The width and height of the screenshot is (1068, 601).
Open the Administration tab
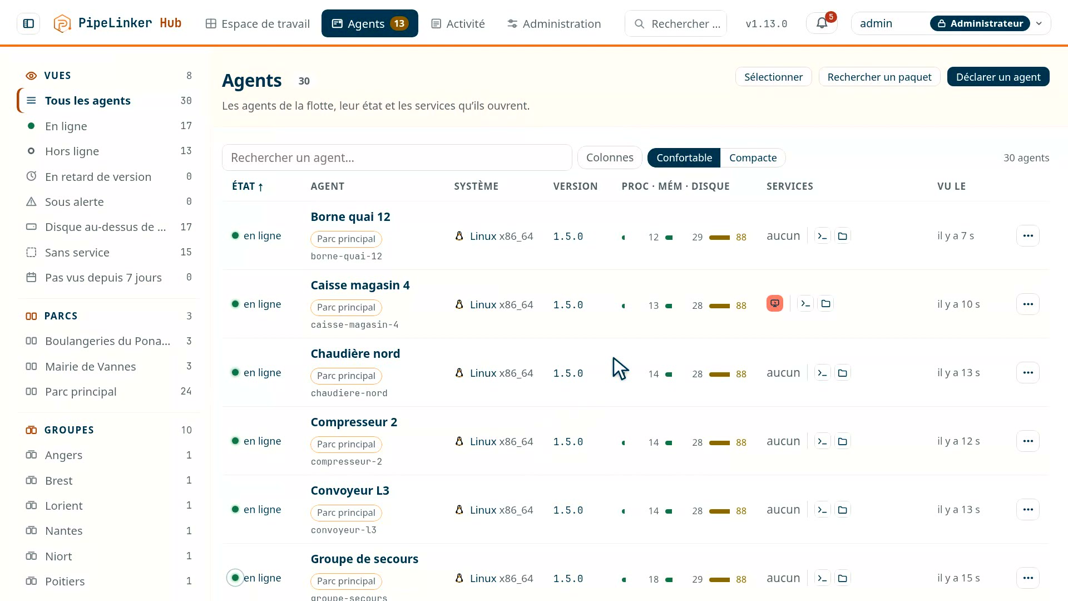pyautogui.click(x=554, y=23)
